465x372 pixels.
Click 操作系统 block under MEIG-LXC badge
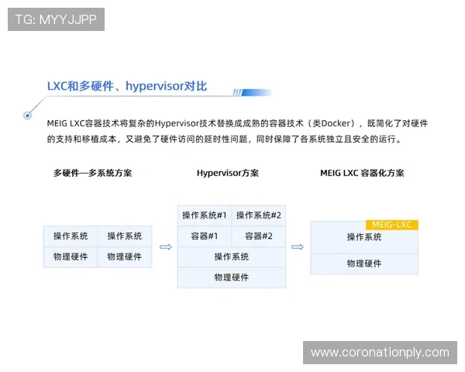coord(364,237)
